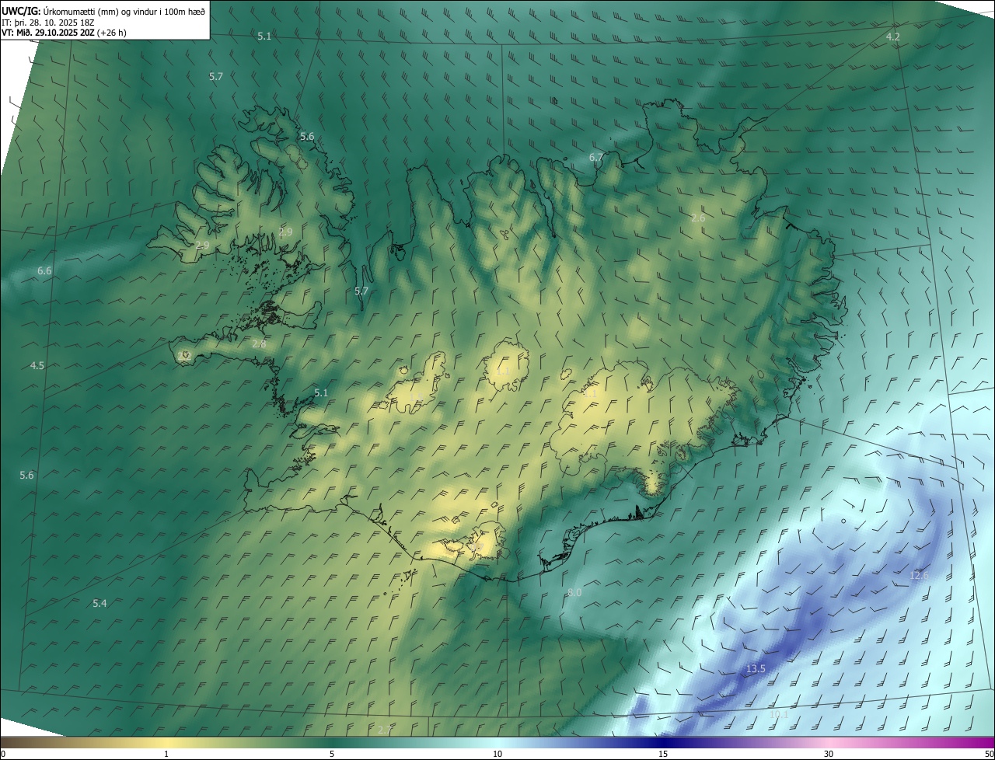The image size is (995, 760).
Task: Click the '4.5' value label
Action: coord(37,365)
